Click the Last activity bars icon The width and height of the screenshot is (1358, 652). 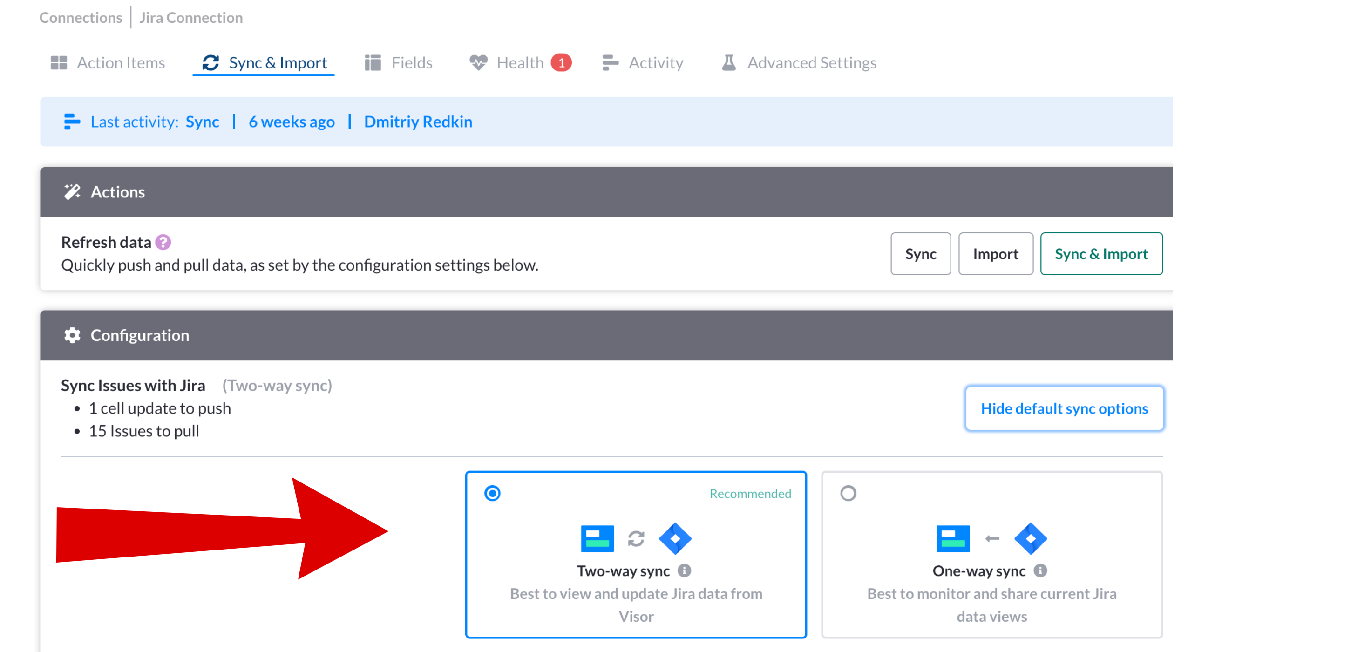pyautogui.click(x=72, y=121)
